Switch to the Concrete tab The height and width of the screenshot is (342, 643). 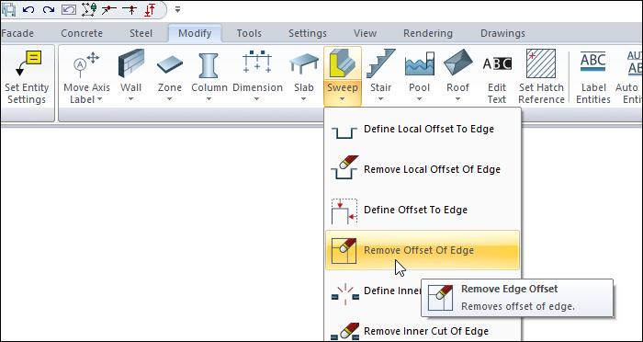[x=82, y=33]
